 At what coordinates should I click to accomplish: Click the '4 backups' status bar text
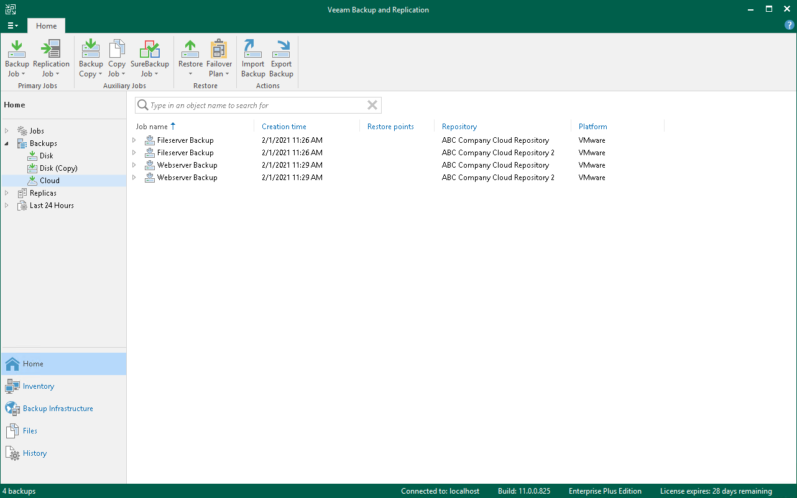click(x=19, y=491)
